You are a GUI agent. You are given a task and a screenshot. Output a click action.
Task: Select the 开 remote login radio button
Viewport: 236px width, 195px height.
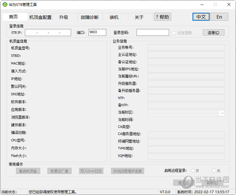pos(193,171)
